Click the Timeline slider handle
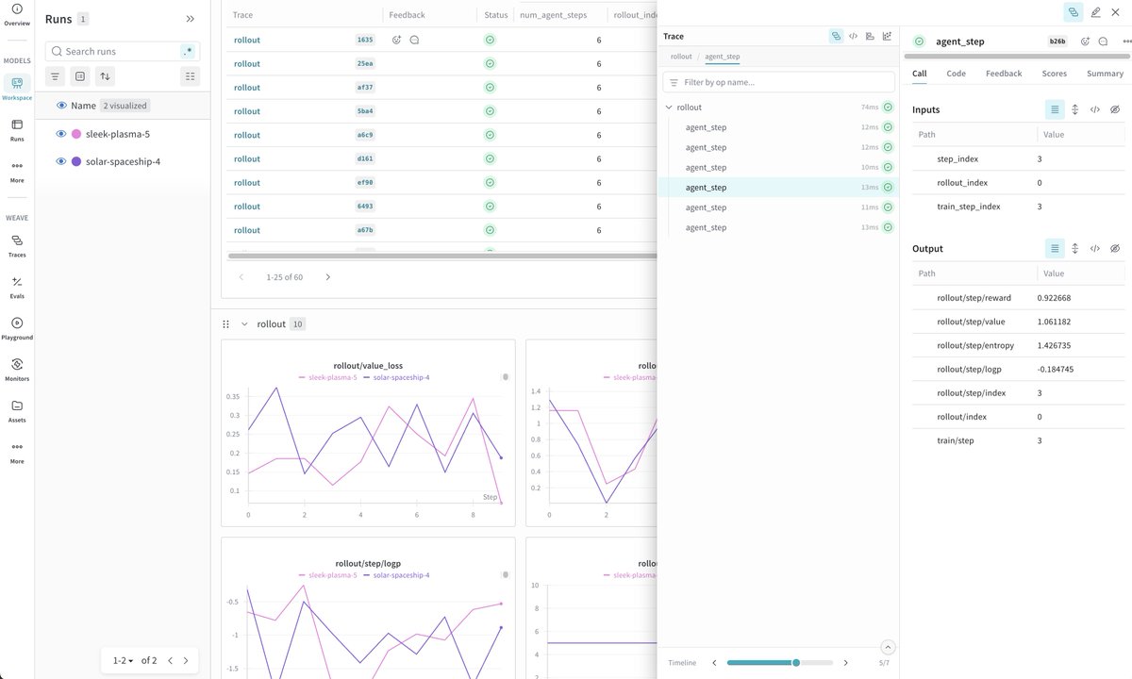Viewport: 1132px width, 679px height. pos(796,663)
